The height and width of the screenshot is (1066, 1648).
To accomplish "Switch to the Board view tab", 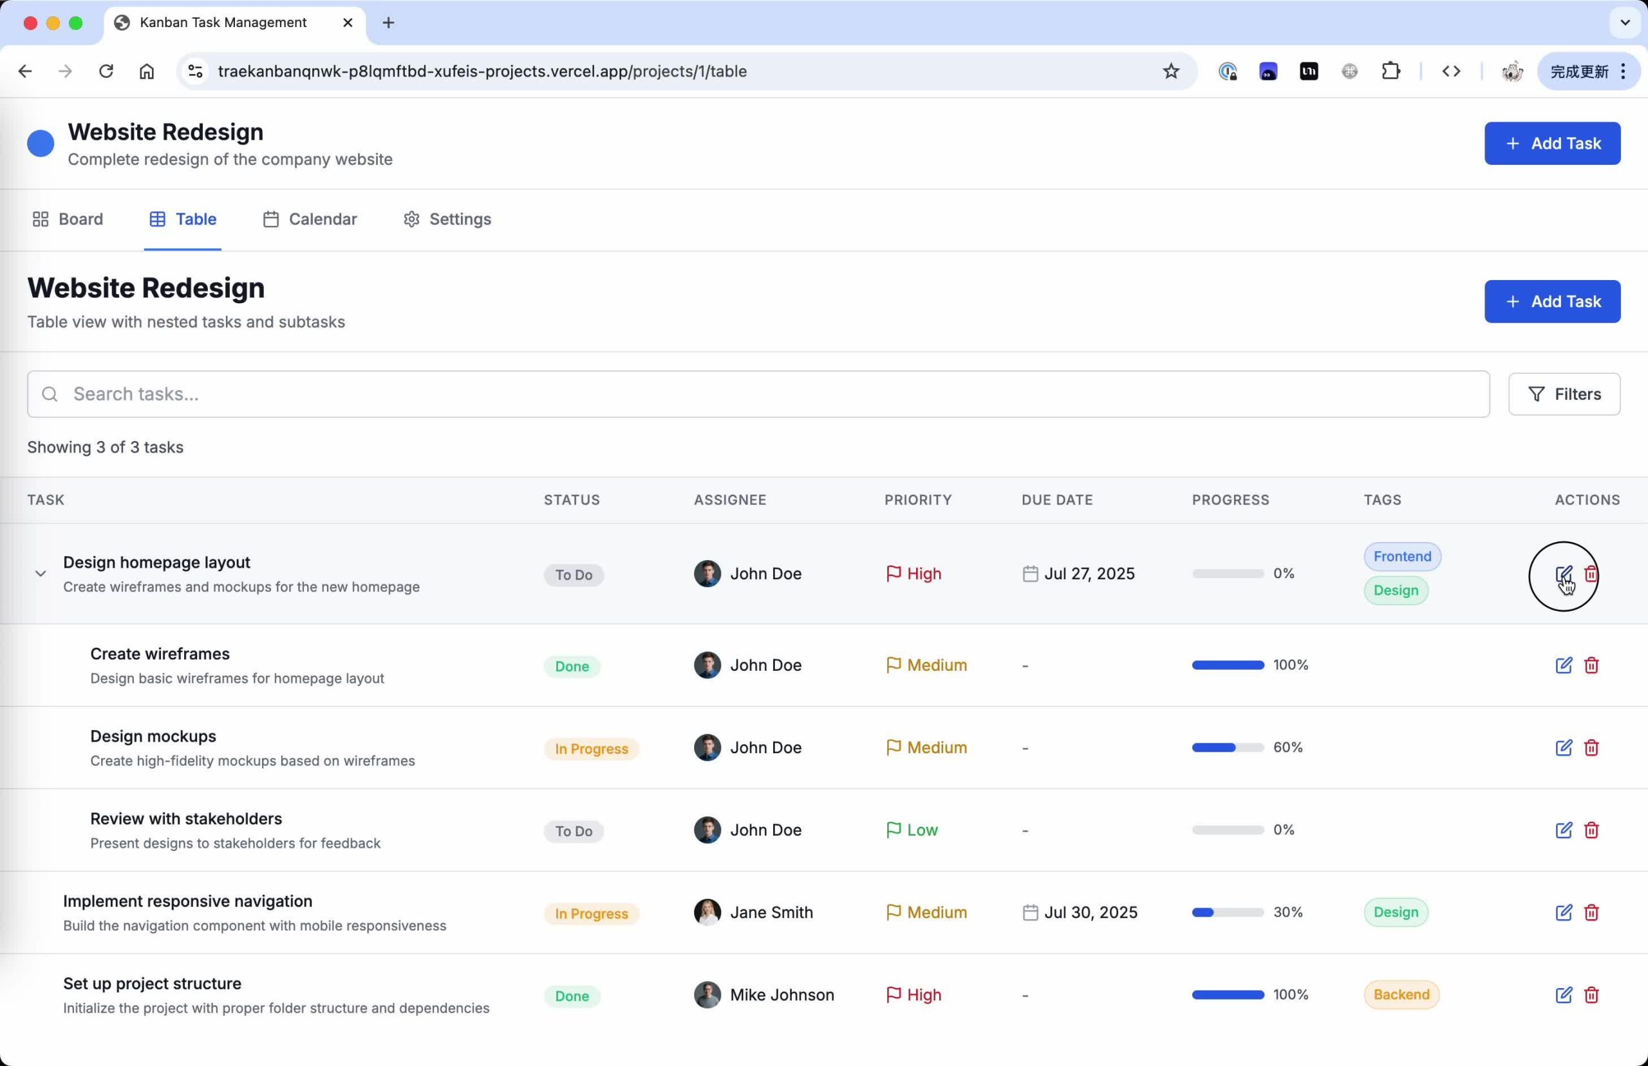I will [x=68, y=220].
